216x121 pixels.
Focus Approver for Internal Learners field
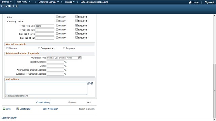point(55,70)
